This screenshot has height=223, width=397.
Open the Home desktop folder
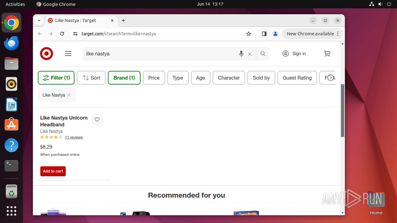[376, 203]
